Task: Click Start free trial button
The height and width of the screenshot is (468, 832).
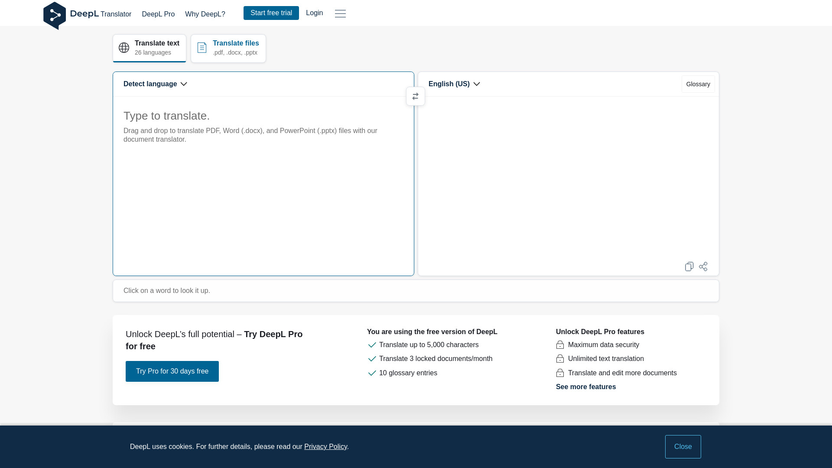Action: click(271, 13)
